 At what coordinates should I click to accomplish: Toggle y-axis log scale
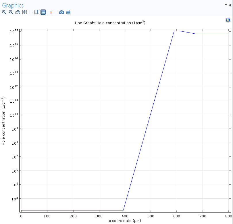click(43, 12)
